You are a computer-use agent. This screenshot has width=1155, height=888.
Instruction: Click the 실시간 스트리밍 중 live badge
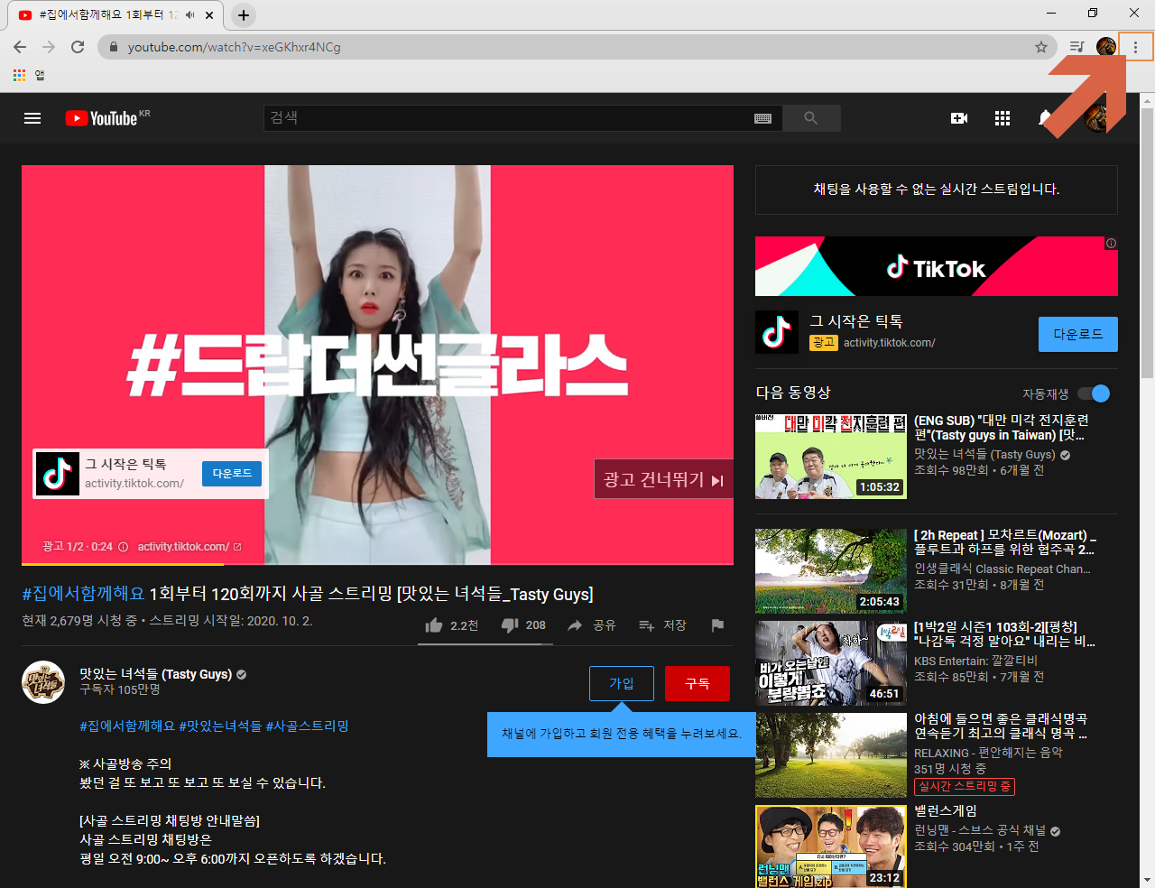click(965, 787)
